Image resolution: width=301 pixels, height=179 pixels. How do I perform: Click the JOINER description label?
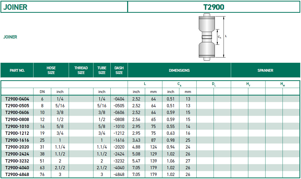[10, 37]
